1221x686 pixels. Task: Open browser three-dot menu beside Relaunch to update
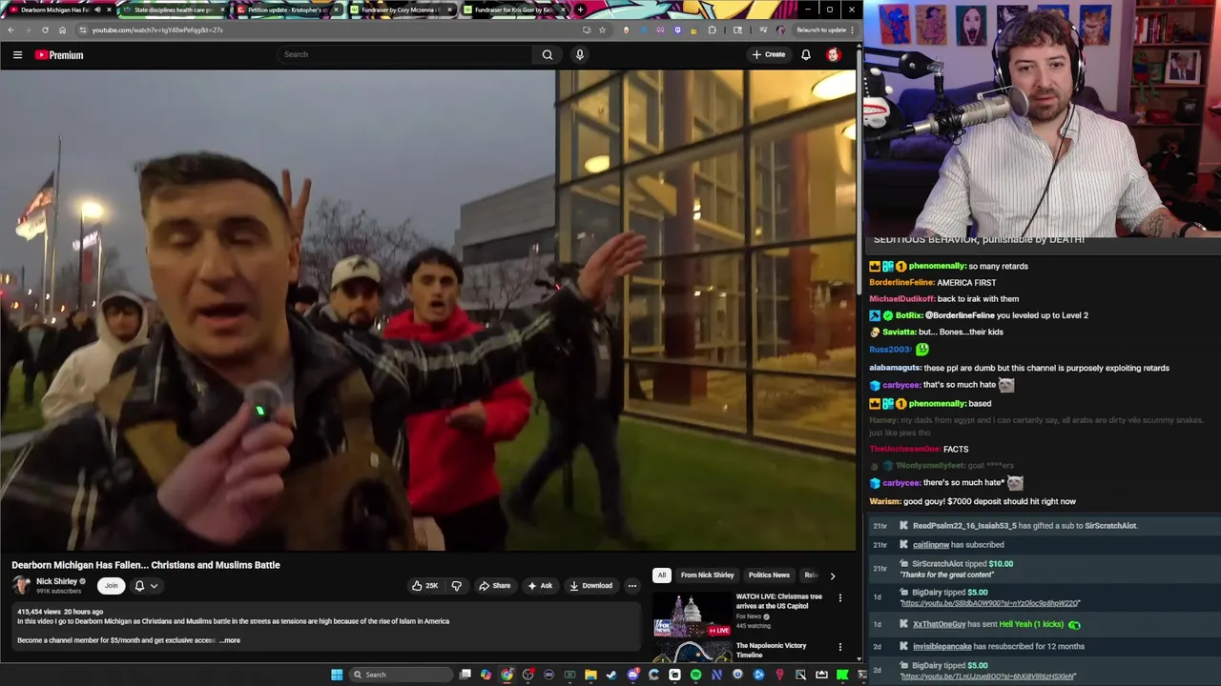coord(852,30)
